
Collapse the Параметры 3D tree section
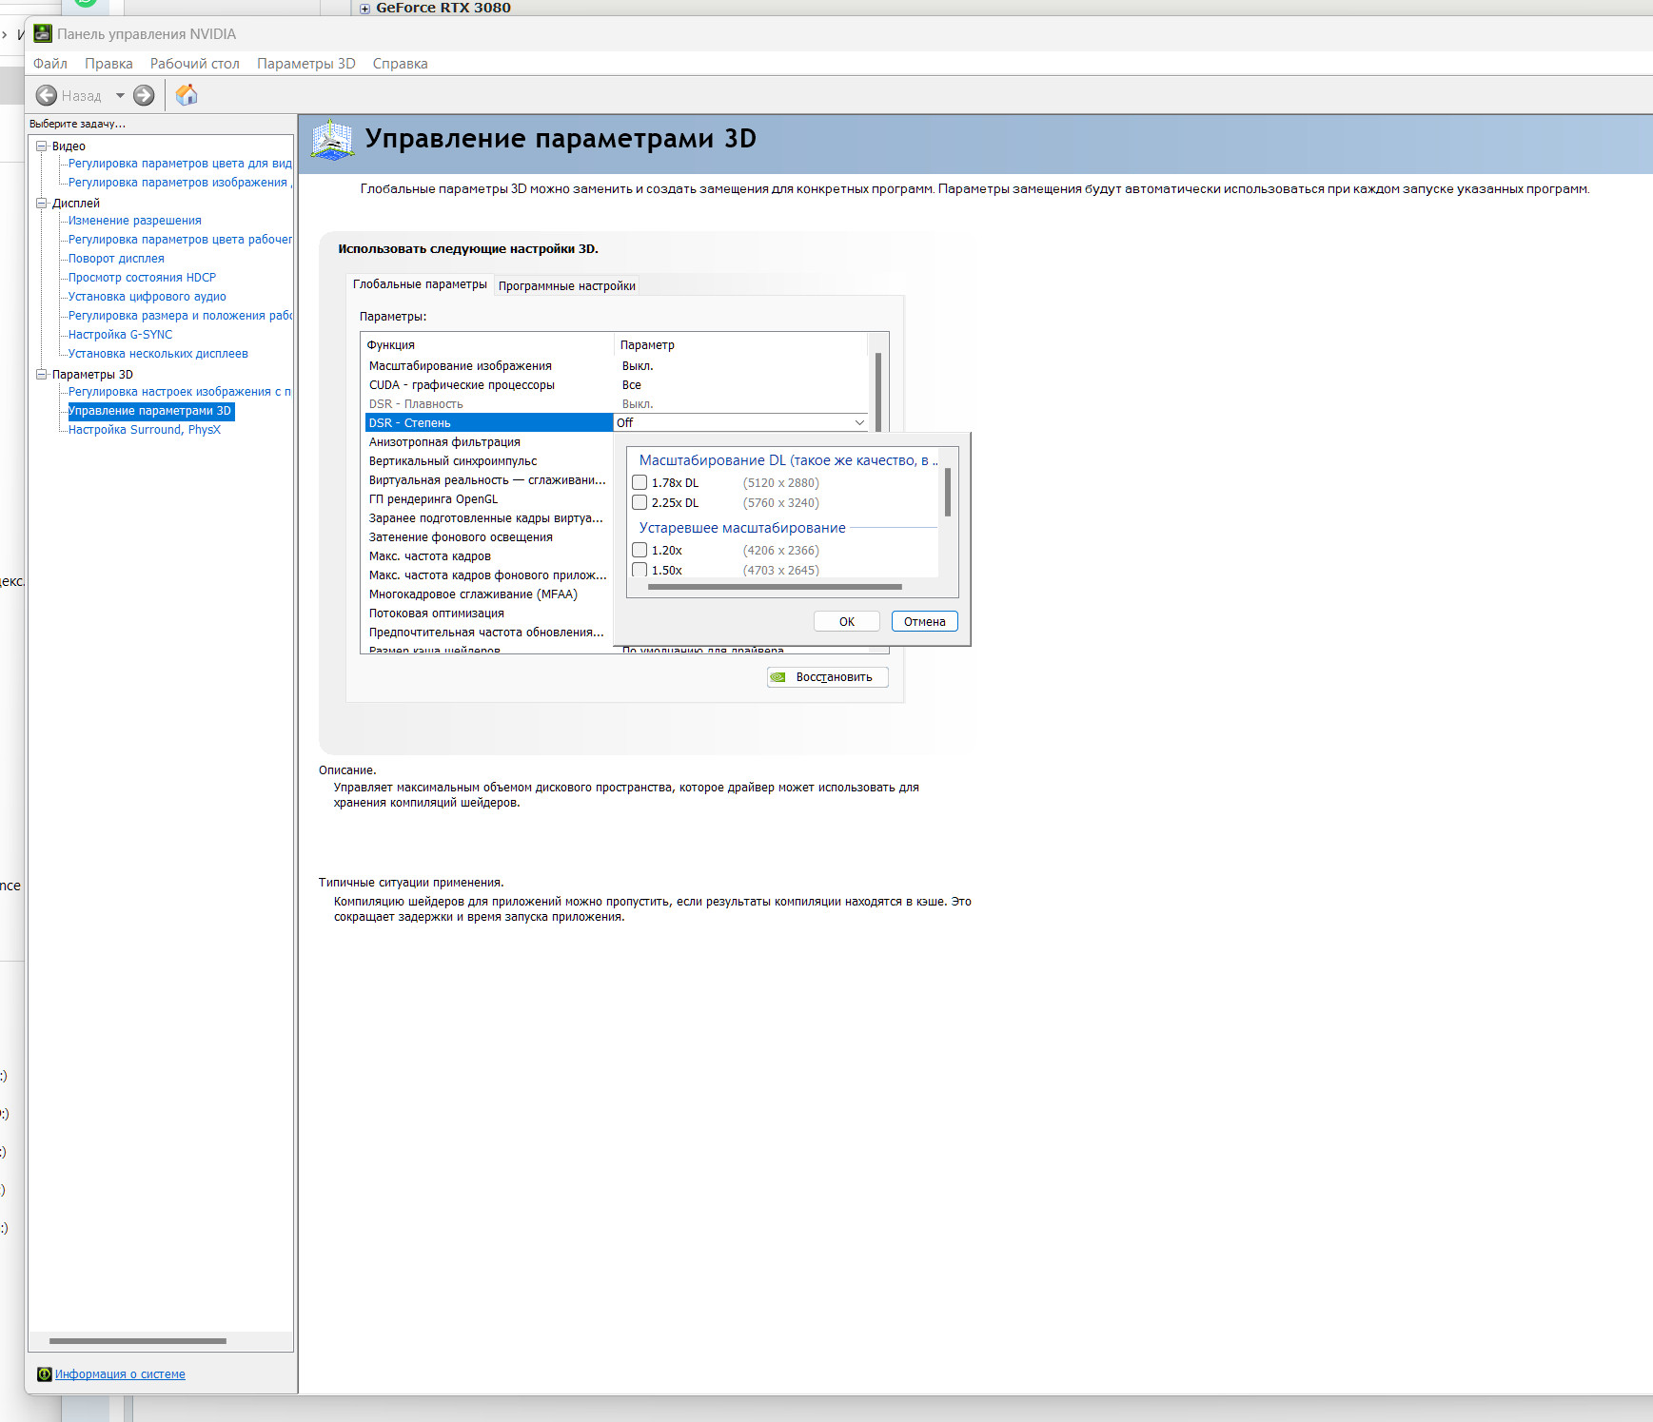point(42,375)
